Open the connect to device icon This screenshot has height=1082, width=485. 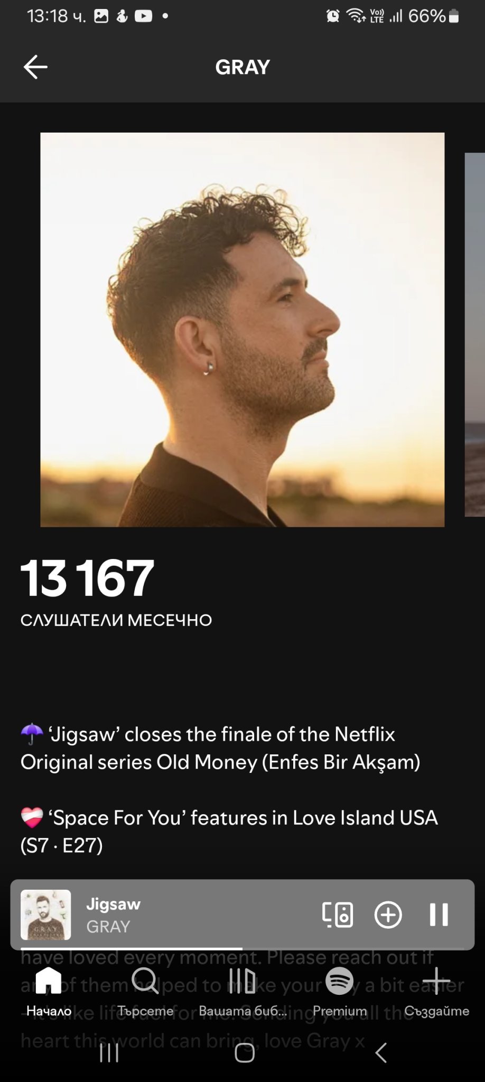(x=338, y=915)
